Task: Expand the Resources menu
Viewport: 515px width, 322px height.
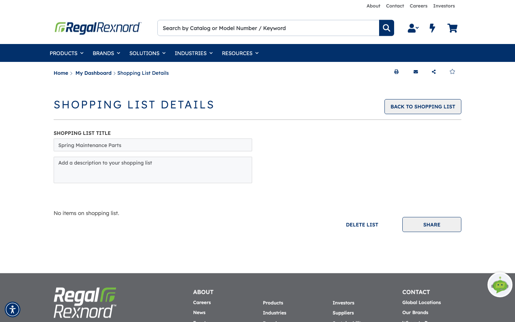Action: pyautogui.click(x=240, y=53)
